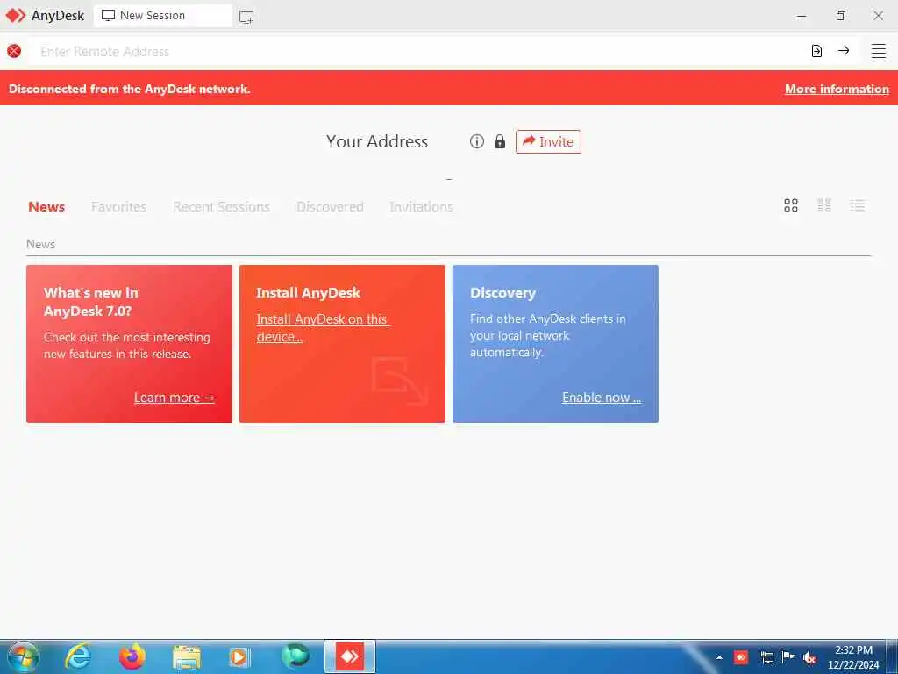Image resolution: width=898 pixels, height=674 pixels.
Task: Select list view icon
Action: click(x=858, y=205)
